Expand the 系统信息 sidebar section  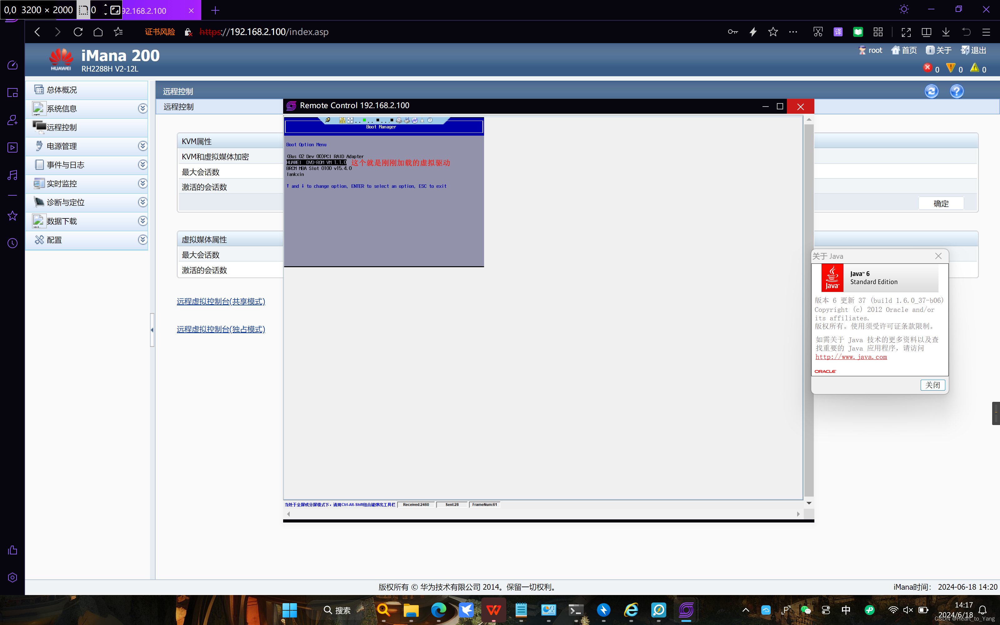coord(142,108)
